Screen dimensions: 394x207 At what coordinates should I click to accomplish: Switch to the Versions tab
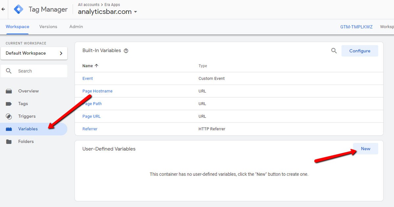click(x=48, y=26)
